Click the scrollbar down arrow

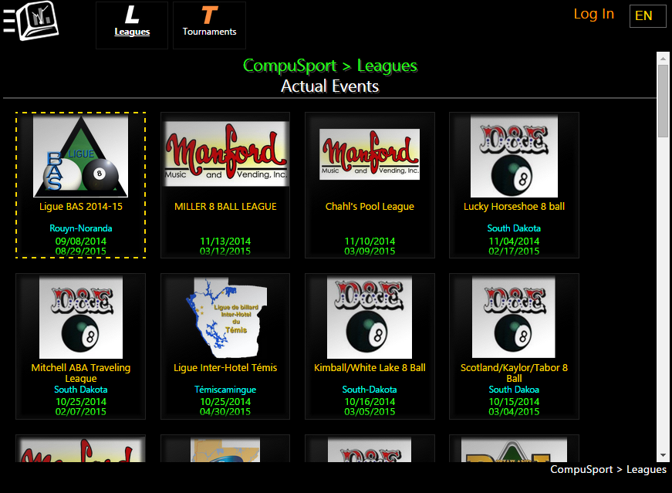[663, 456]
